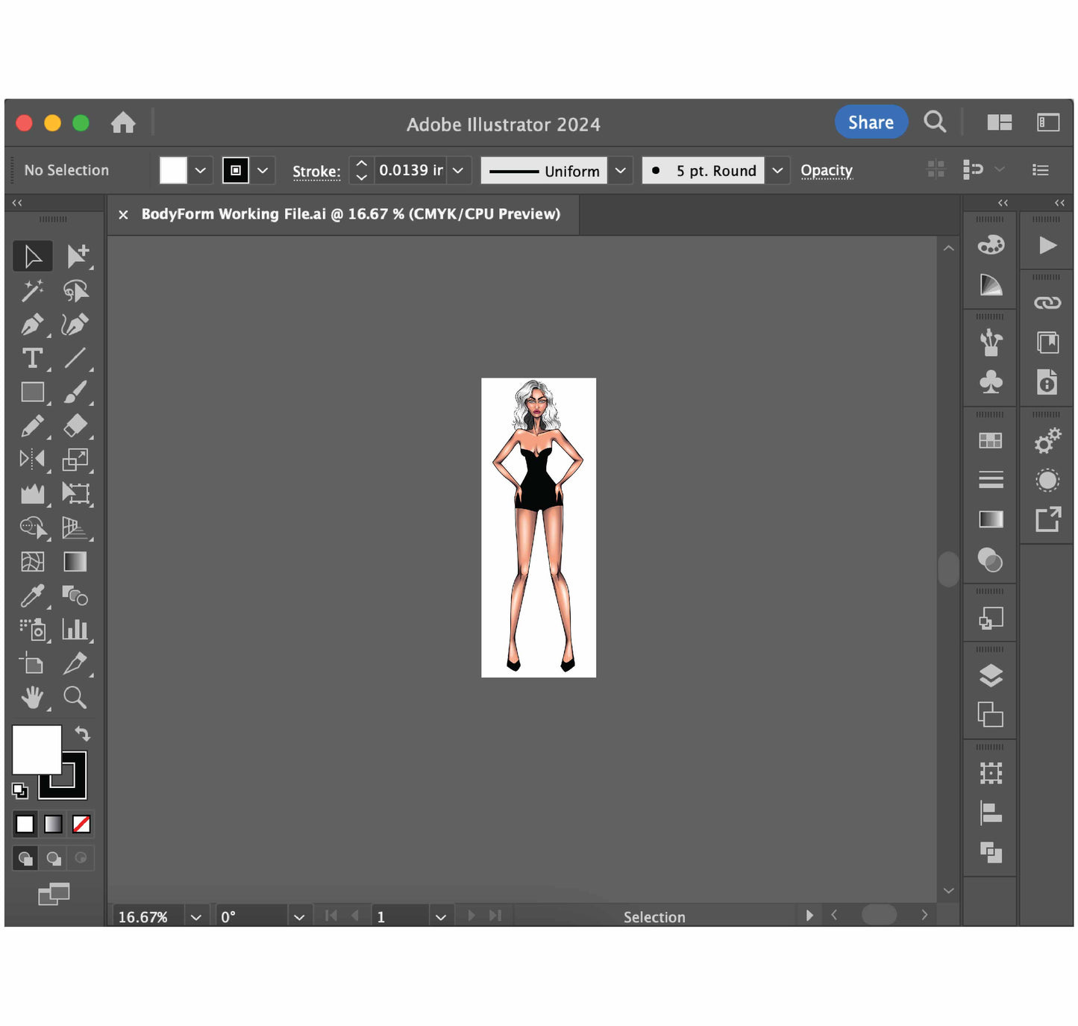
Task: Pick the Eyedropper tool
Action: click(32, 595)
